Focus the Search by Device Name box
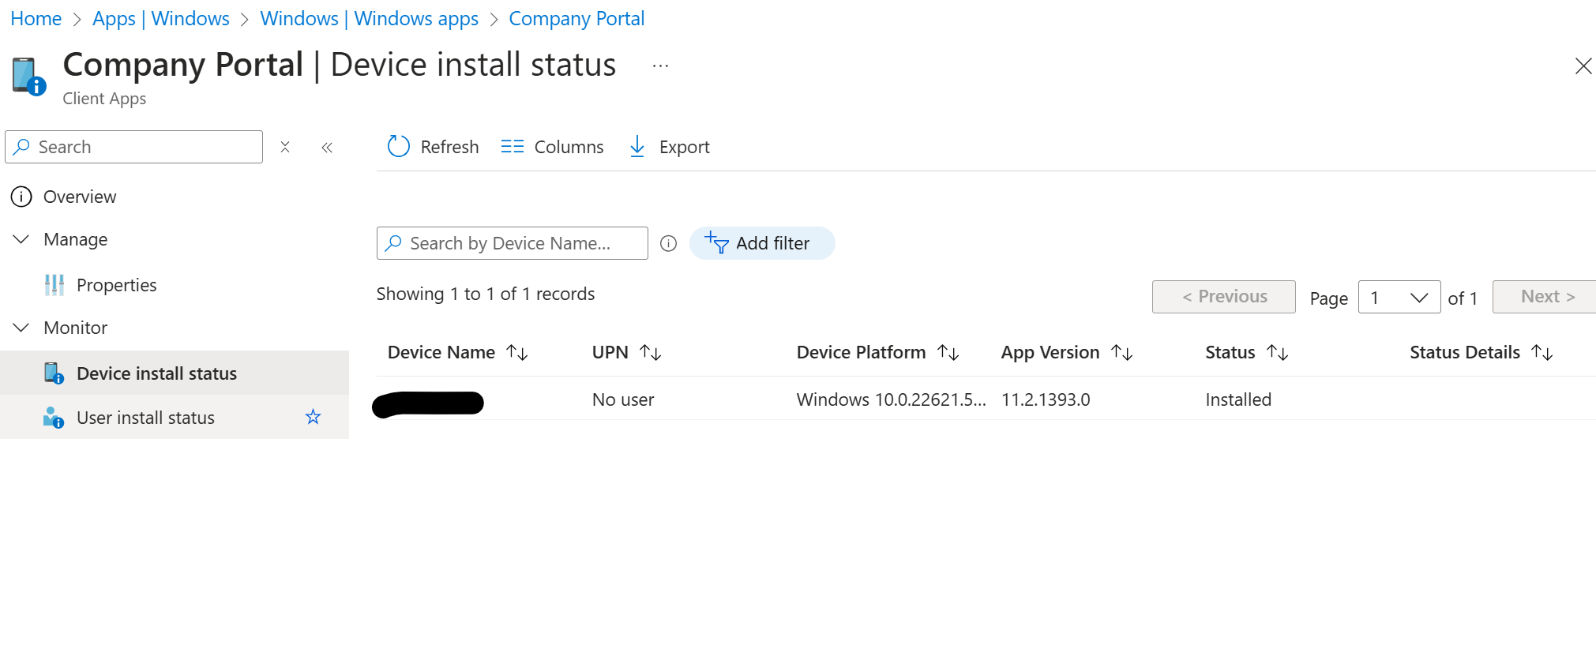 [512, 243]
